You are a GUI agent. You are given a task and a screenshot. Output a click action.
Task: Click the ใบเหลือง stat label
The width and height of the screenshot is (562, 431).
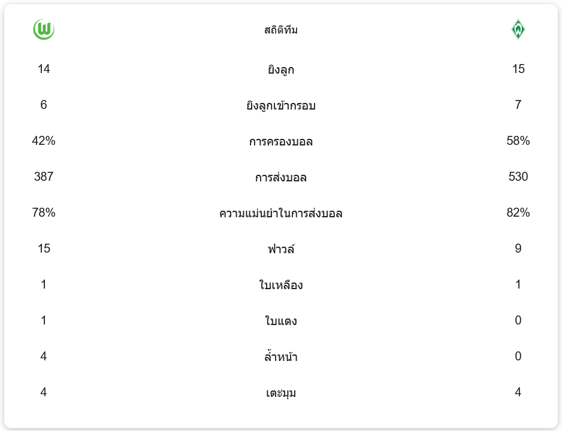click(x=281, y=286)
